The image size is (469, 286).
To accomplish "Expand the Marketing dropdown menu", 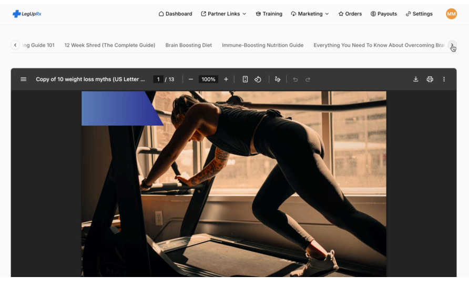I will (310, 14).
